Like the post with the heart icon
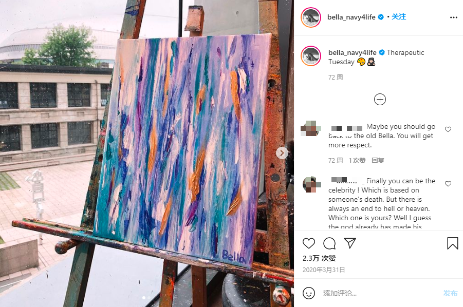Screen dimensions: 463x307 tap(309, 243)
